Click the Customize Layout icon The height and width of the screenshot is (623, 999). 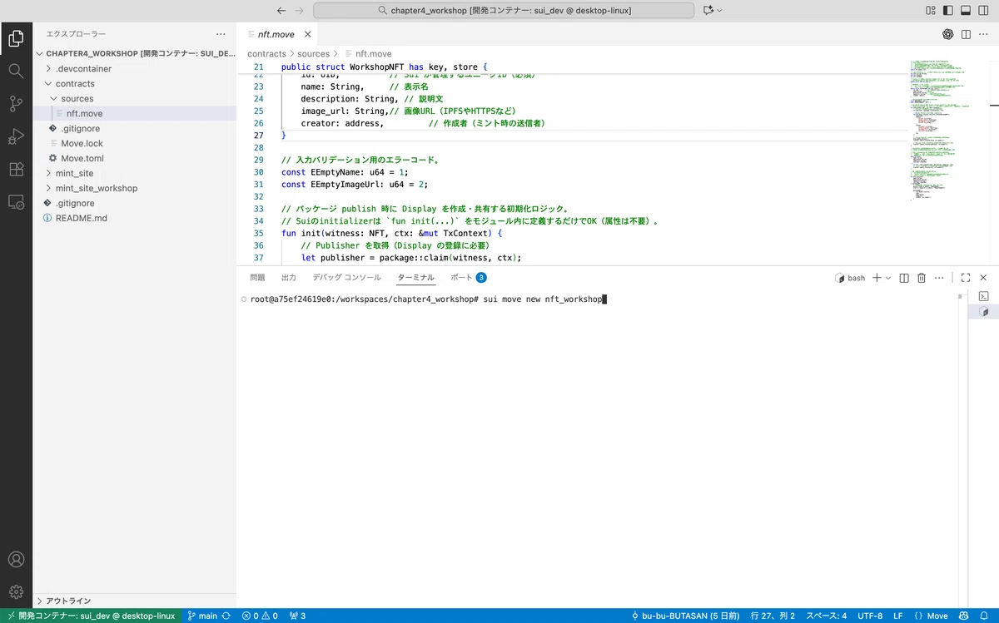pyautogui.click(x=931, y=11)
